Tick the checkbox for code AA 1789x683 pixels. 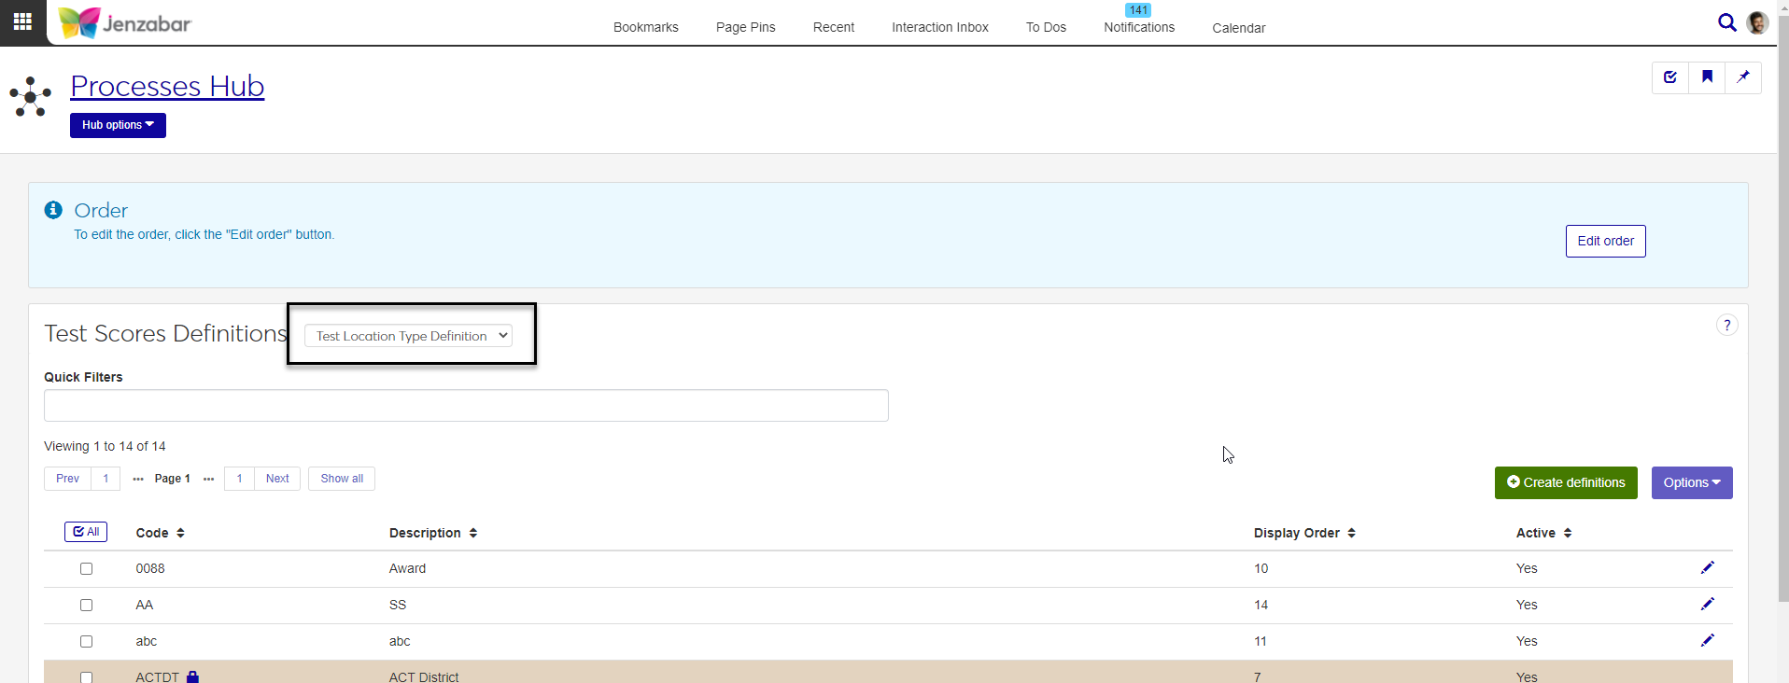pos(87,605)
